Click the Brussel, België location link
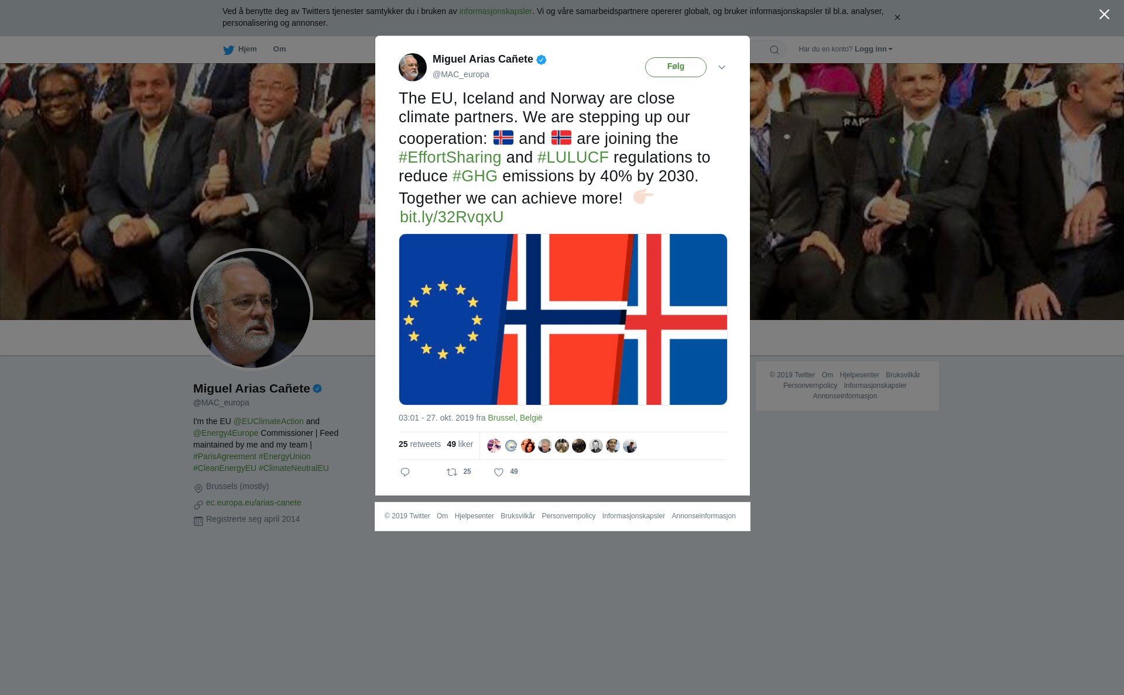1124x695 pixels. pyautogui.click(x=515, y=418)
